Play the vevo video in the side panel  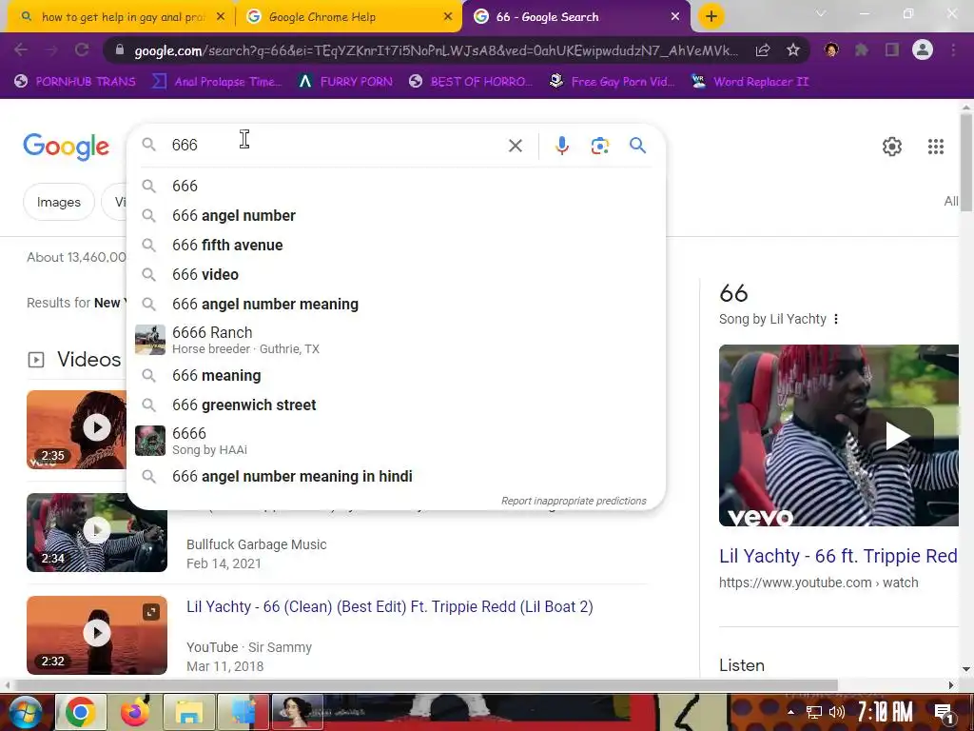click(x=896, y=435)
